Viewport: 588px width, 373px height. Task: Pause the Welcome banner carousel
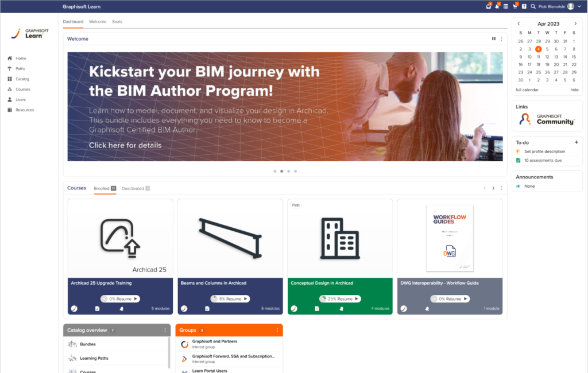[x=493, y=38]
